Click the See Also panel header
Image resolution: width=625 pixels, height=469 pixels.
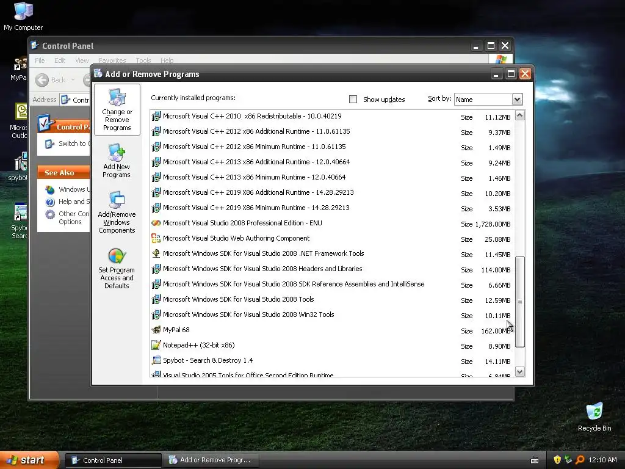pyautogui.click(x=63, y=172)
